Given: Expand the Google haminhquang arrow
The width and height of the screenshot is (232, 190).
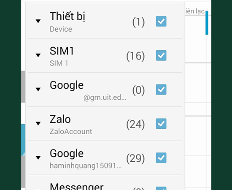Looking at the screenshot, I should point(38,157).
